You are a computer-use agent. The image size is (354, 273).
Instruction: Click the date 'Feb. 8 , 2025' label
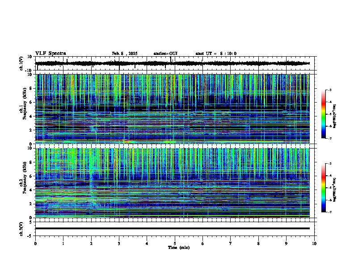[x=125, y=54]
